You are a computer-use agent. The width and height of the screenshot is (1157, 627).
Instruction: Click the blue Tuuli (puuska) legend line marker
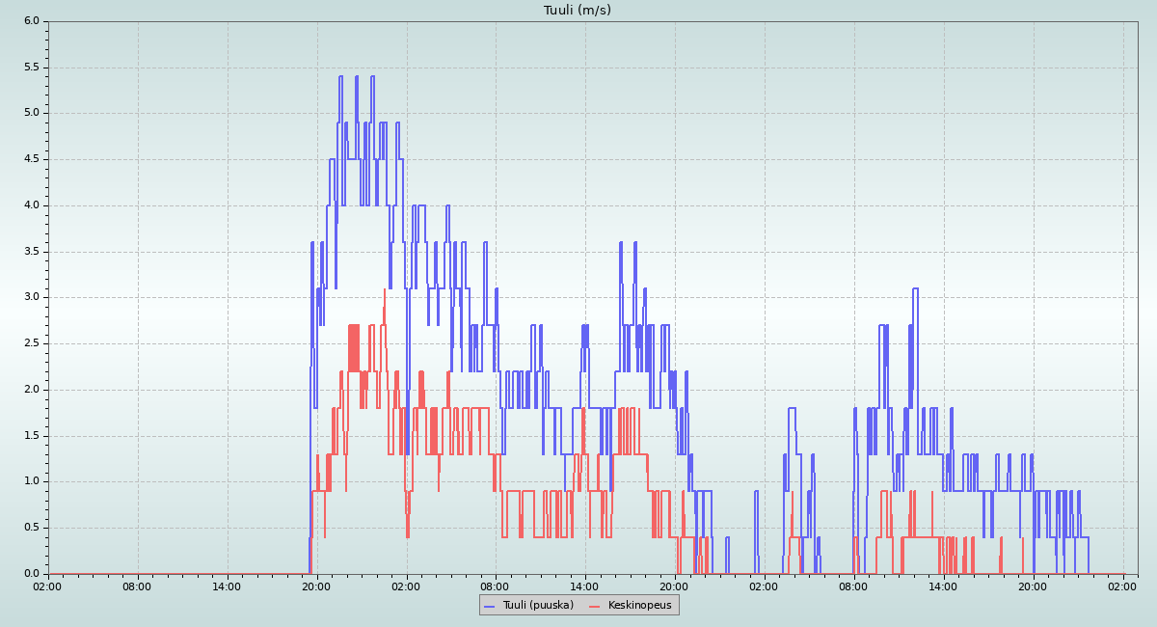point(490,605)
